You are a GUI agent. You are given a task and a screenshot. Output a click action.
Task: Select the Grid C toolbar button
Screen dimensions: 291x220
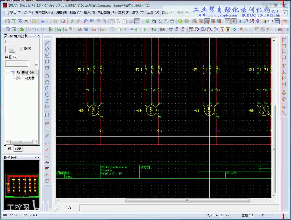pyautogui.click(x=207, y=21)
